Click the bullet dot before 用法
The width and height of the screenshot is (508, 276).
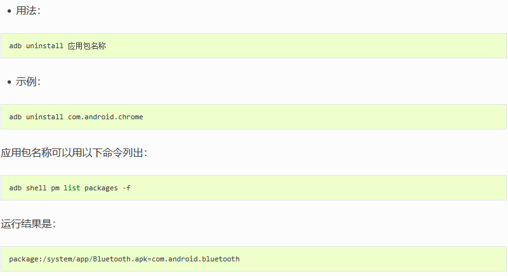coord(9,11)
